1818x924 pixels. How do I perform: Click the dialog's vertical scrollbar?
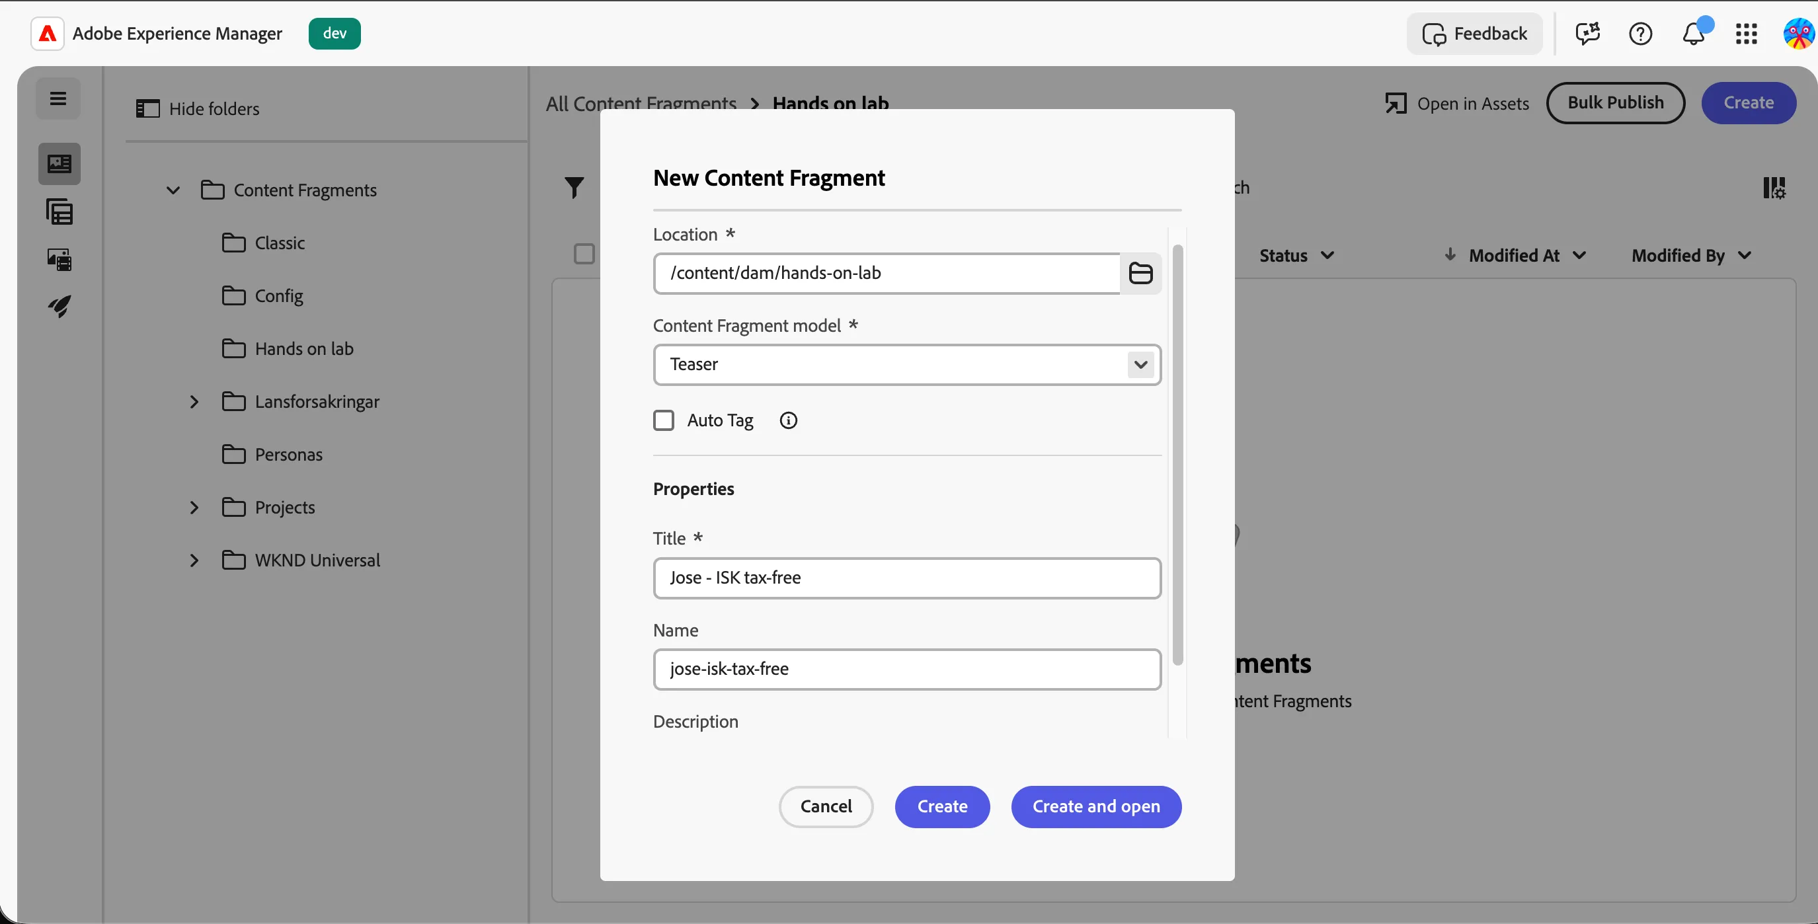tap(1177, 455)
